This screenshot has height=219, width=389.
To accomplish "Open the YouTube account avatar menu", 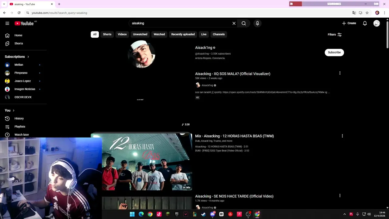I will tap(377, 23).
